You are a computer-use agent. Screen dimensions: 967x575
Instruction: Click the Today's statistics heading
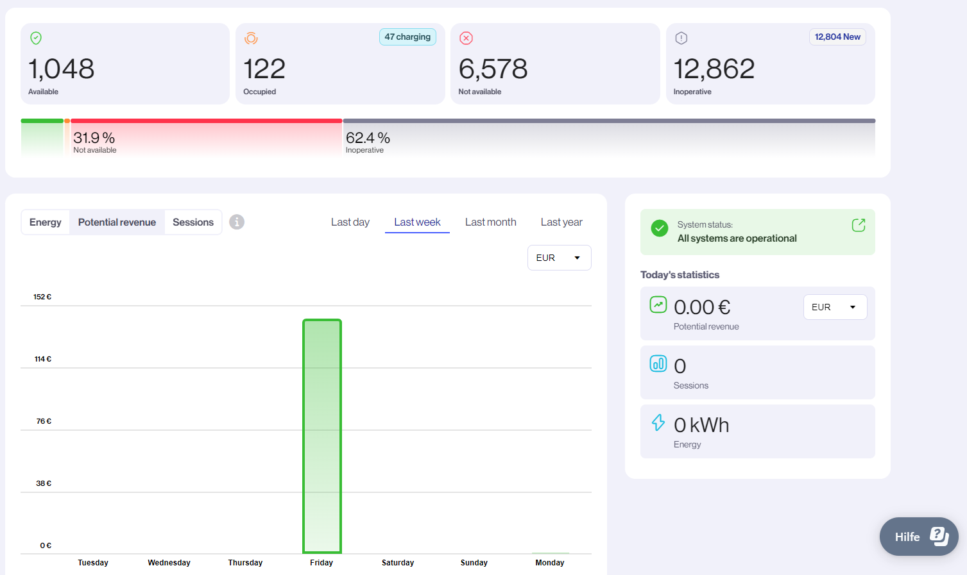point(680,275)
